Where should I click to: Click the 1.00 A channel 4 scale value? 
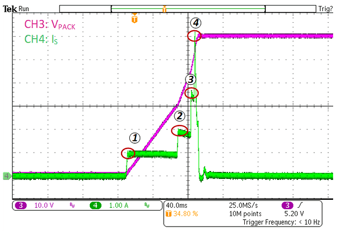pos(118,206)
